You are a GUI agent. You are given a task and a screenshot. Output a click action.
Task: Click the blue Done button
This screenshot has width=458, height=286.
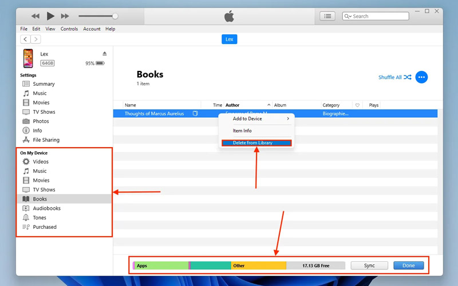coord(408,265)
